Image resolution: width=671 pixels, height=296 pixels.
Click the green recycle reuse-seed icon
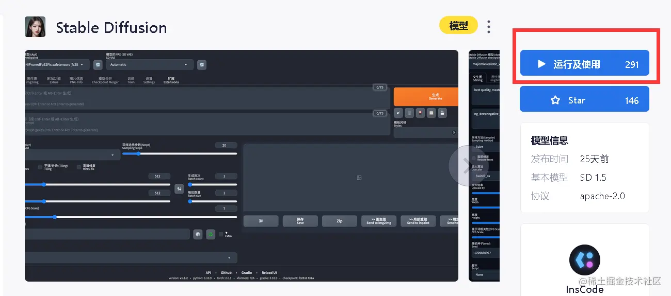(211, 234)
